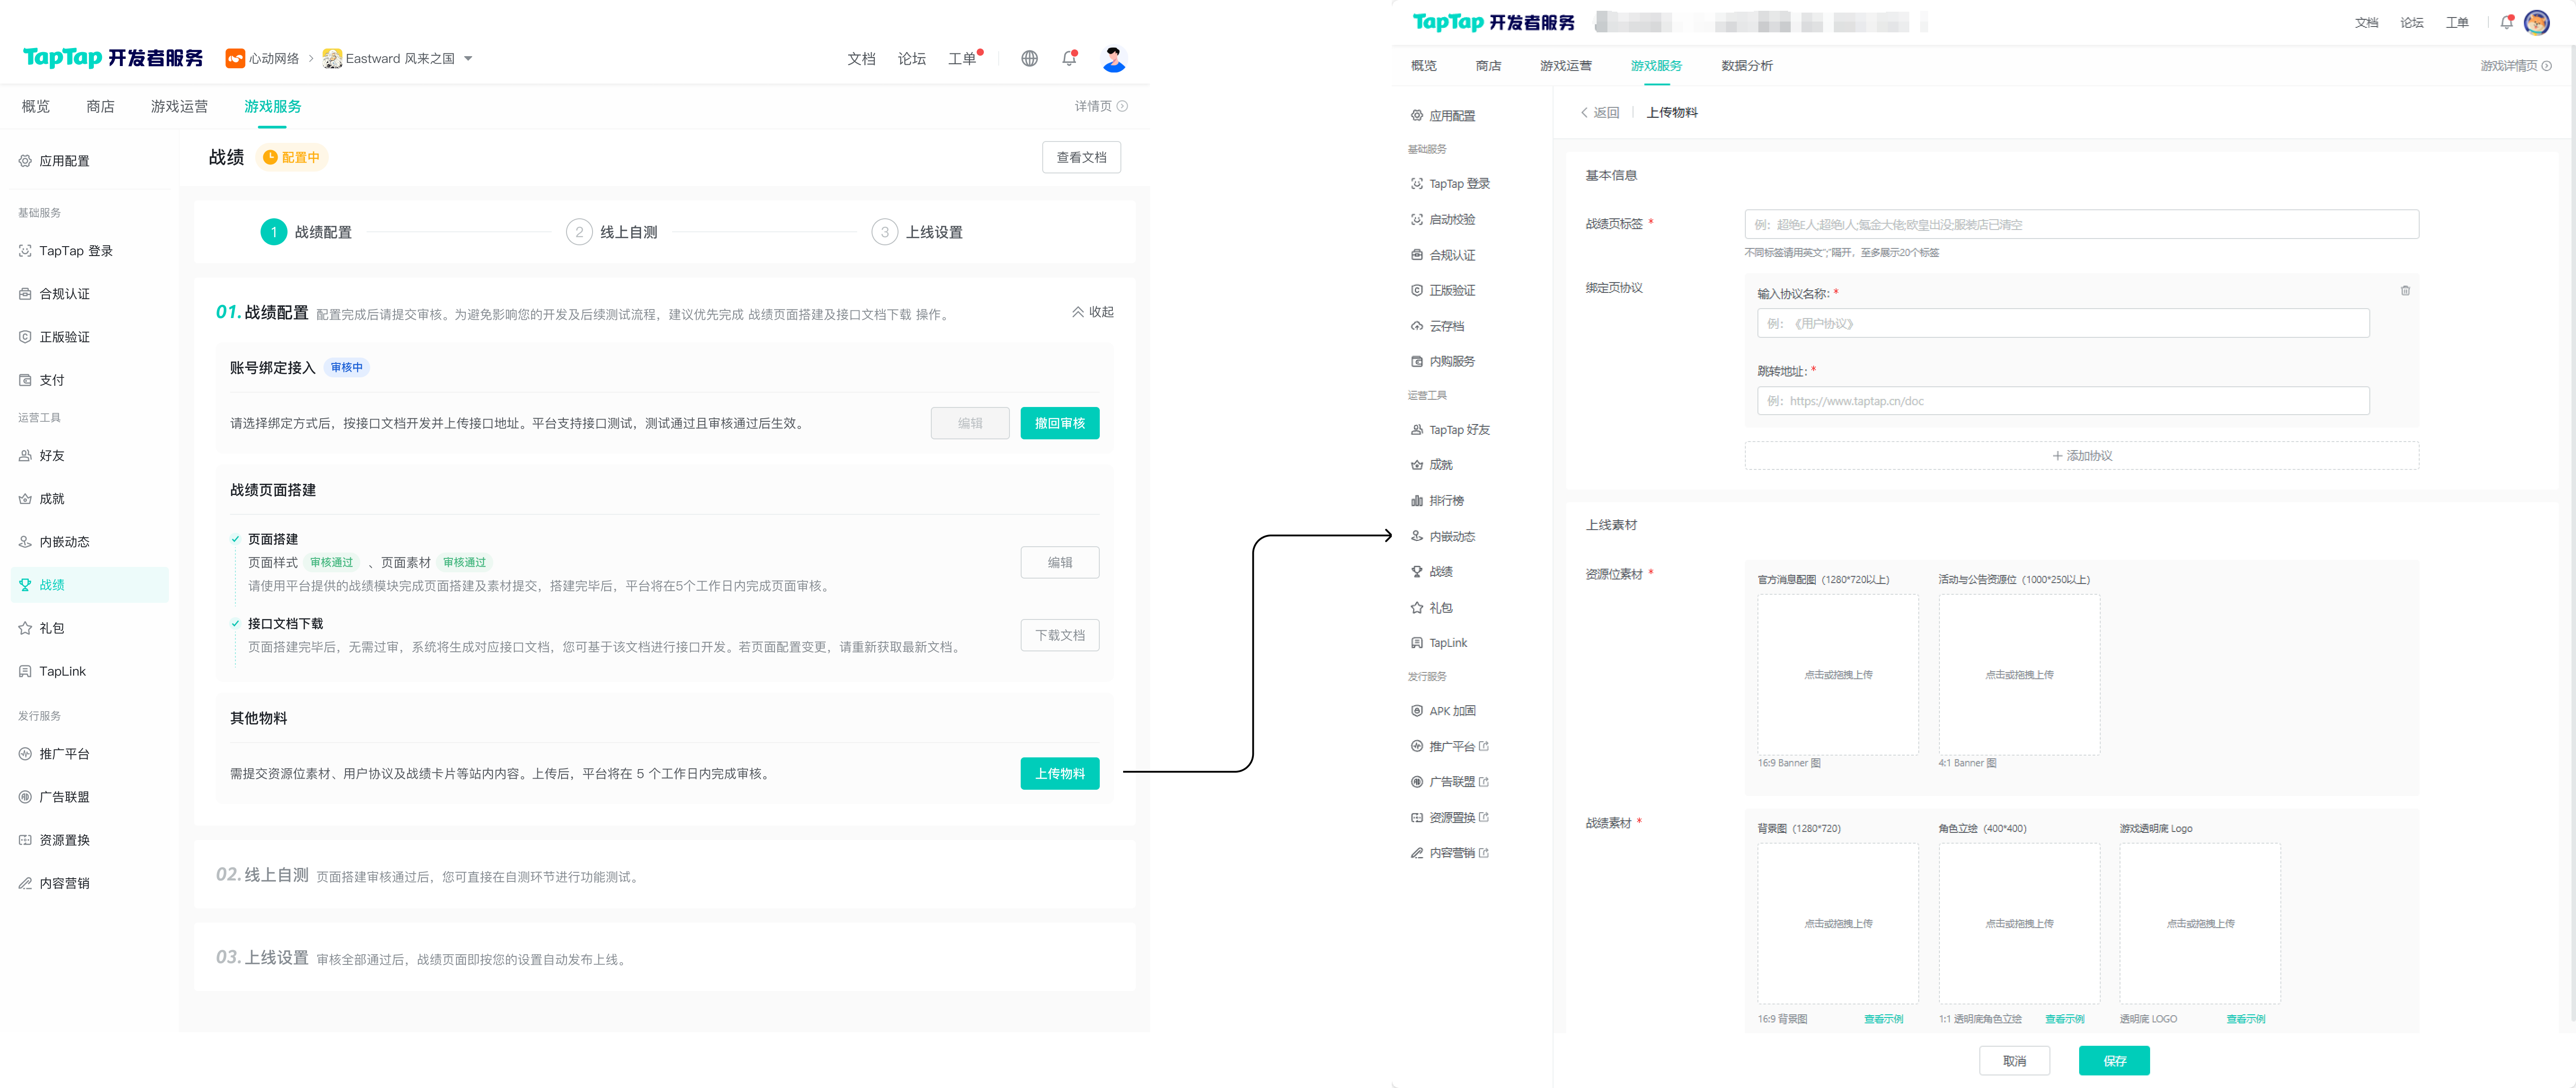This screenshot has height=1088, width=2576.
Task: Open notifications bell in left header
Action: pos(1069,59)
